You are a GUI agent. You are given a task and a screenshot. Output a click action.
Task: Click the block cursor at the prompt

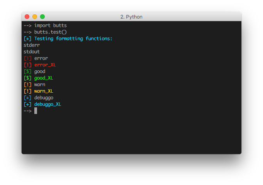36,111
